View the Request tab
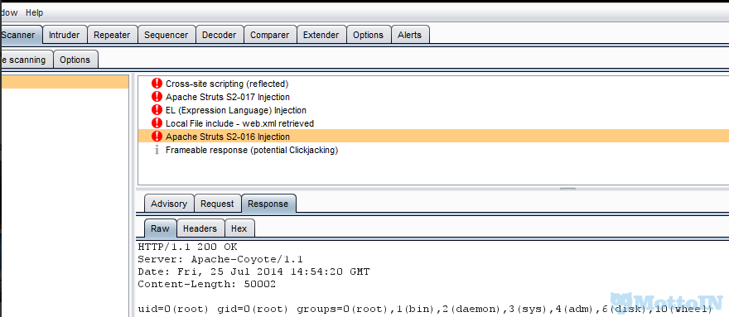 (x=217, y=204)
